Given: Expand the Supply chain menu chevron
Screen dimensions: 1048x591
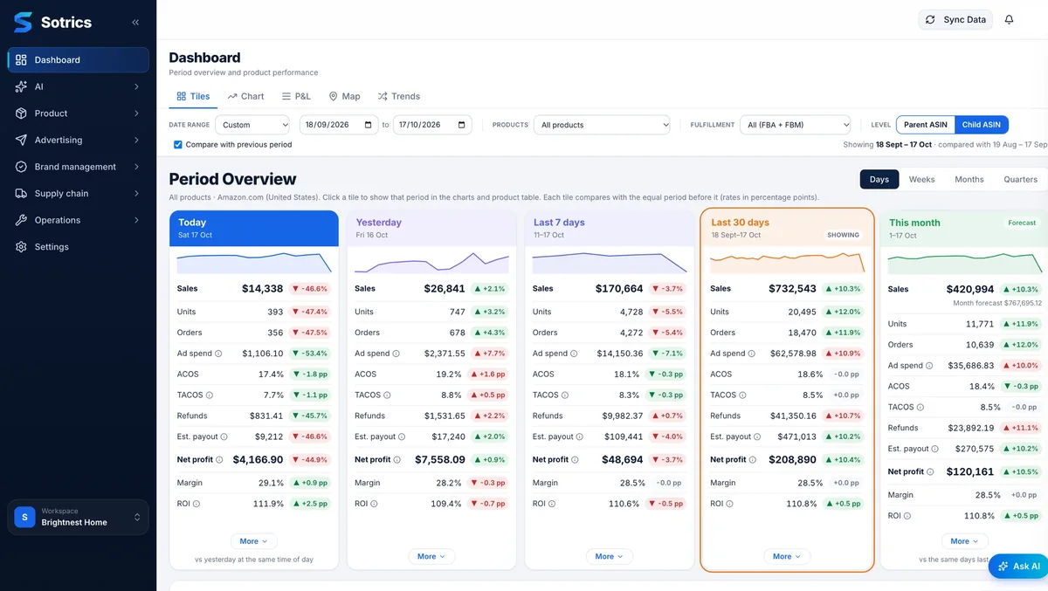Looking at the screenshot, I should tap(136, 193).
